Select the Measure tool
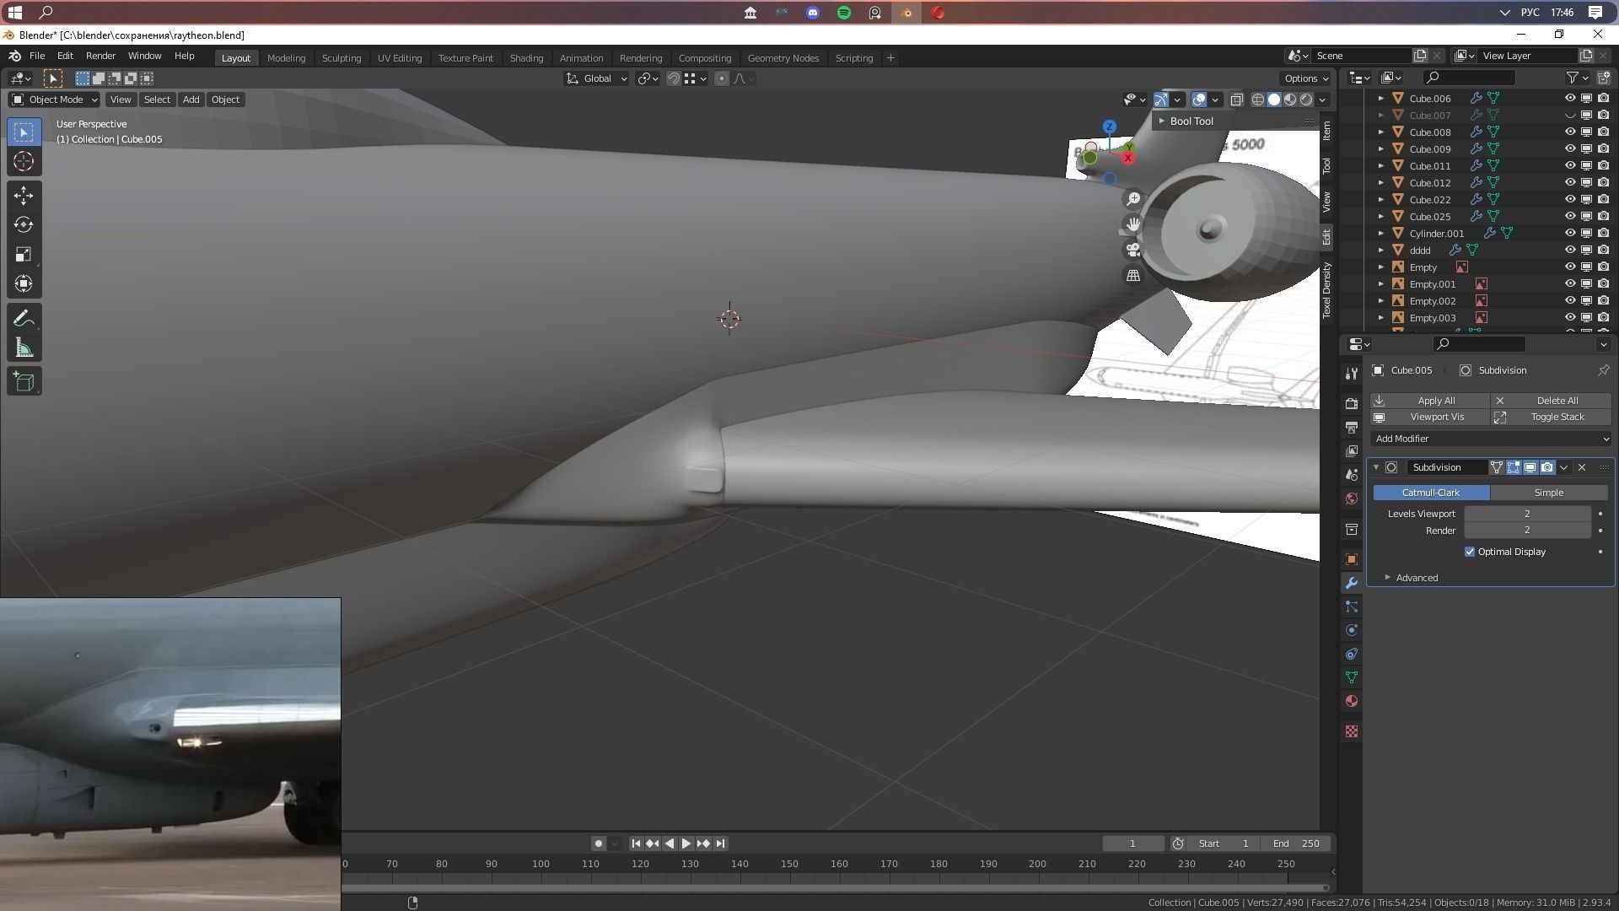Viewport: 1619px width, 911px height. point(24,348)
